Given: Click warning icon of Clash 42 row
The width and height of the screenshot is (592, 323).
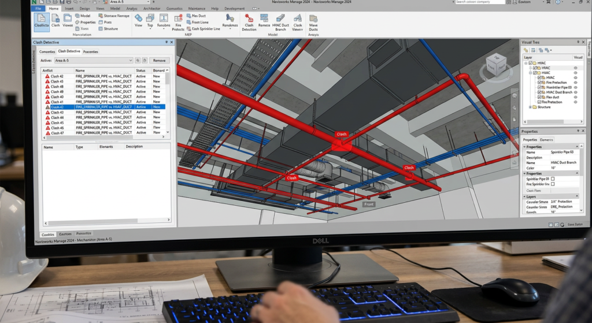Looking at the screenshot, I should [x=47, y=76].
